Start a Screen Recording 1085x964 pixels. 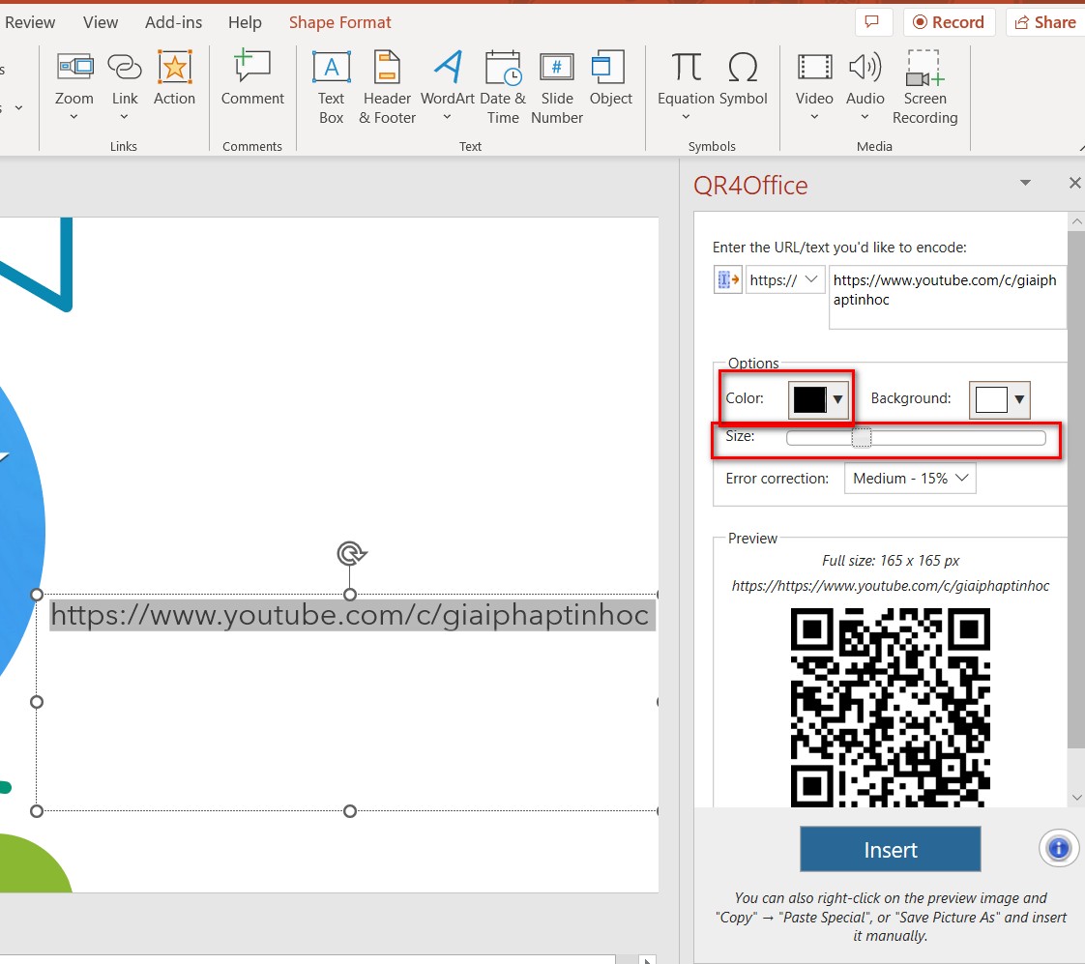tap(925, 88)
